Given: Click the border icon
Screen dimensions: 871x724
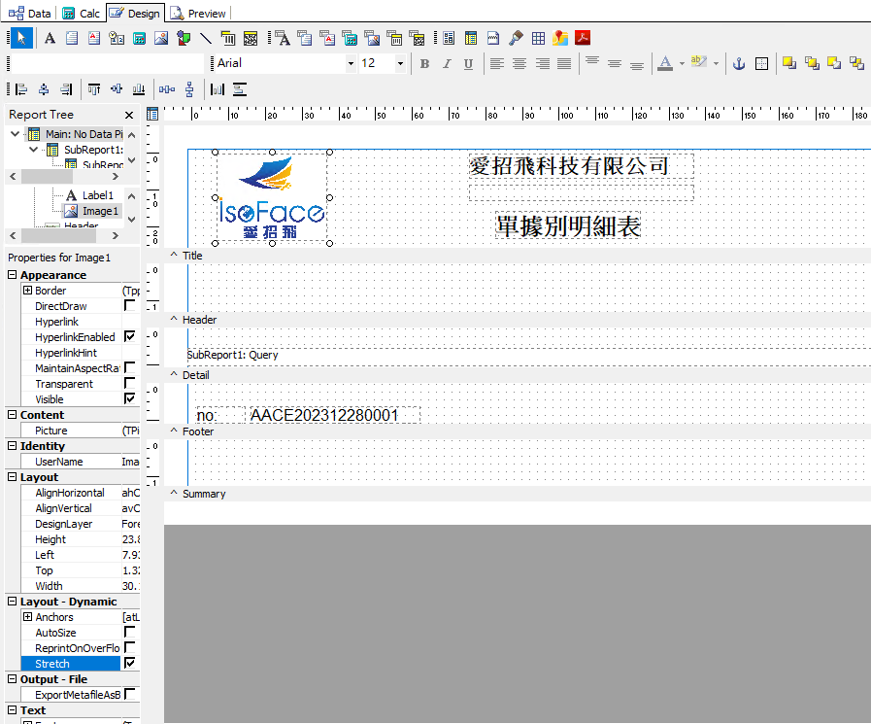Looking at the screenshot, I should (x=761, y=63).
